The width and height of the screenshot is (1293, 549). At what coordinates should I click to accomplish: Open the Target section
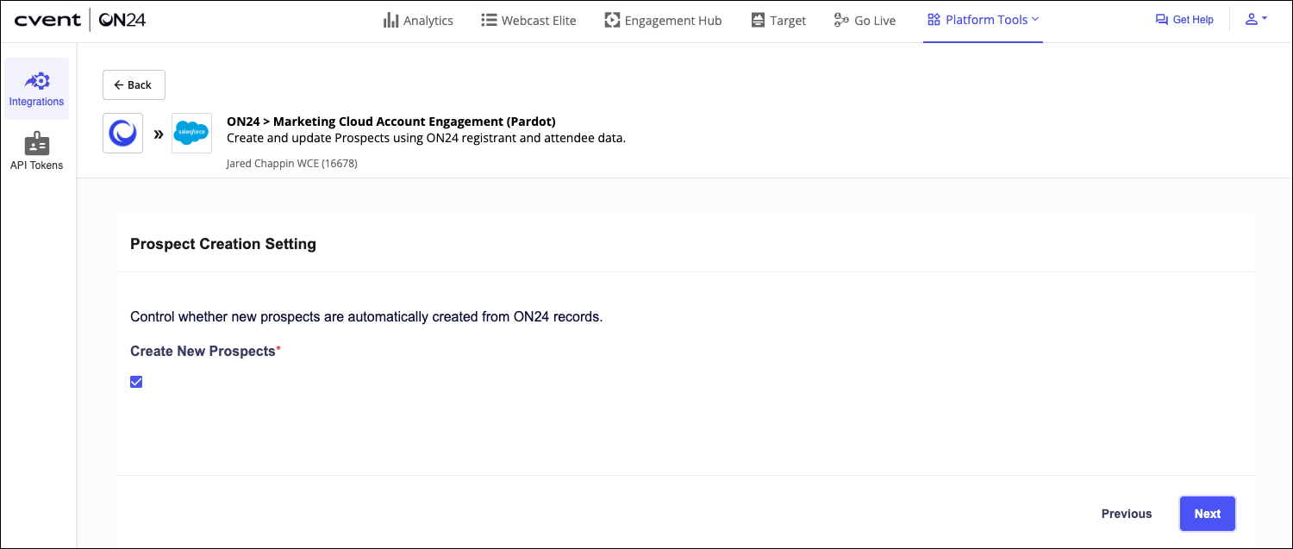(778, 20)
